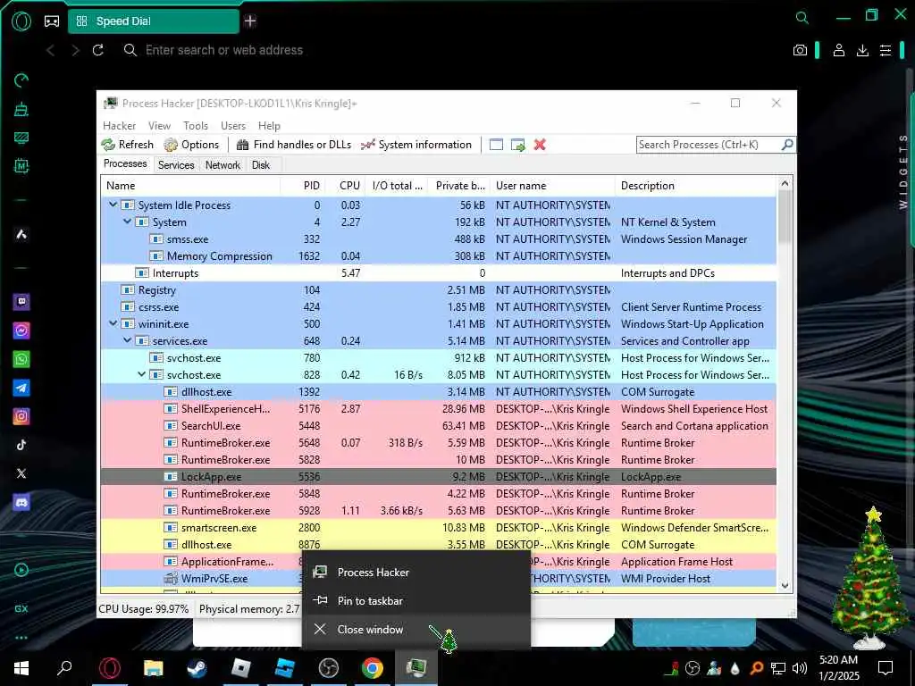
Task: Select the LockApp.exe process row
Action: [438, 477]
